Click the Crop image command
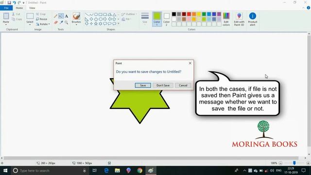 click(41, 14)
